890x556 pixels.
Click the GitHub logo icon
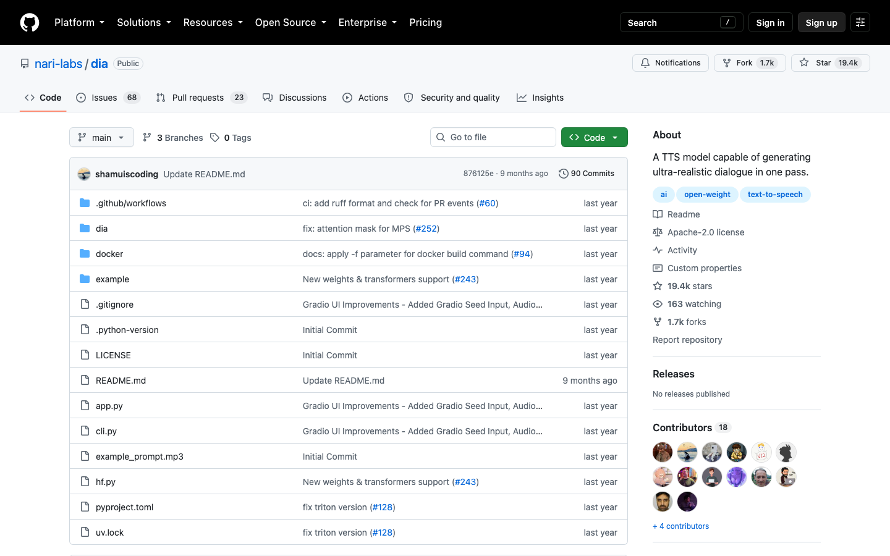tap(30, 22)
